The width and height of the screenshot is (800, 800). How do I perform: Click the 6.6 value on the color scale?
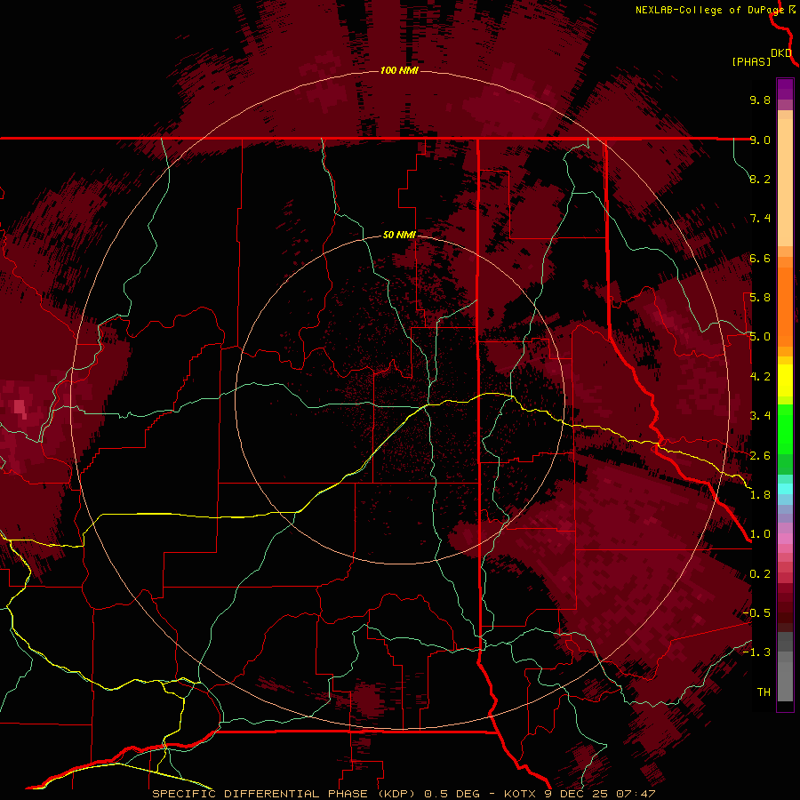point(760,258)
